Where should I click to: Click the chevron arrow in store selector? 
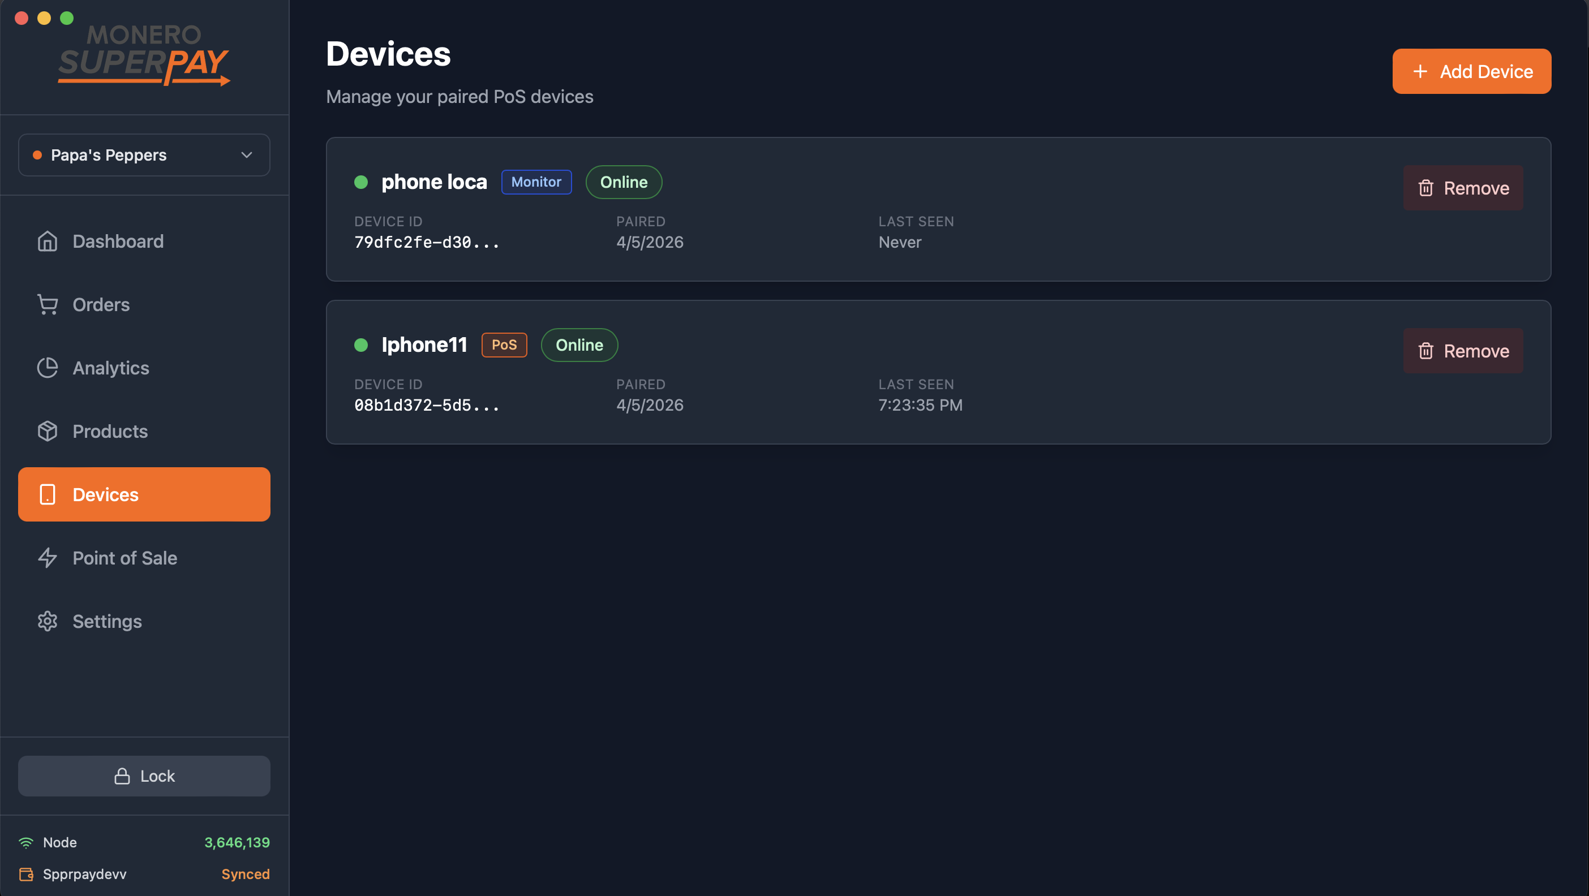247,155
